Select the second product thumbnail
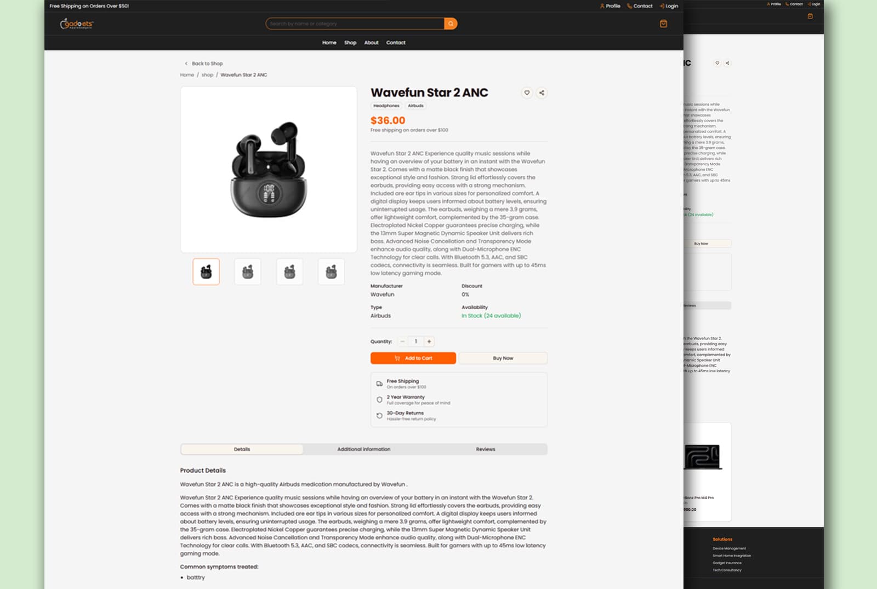The image size is (877, 589). 248,272
